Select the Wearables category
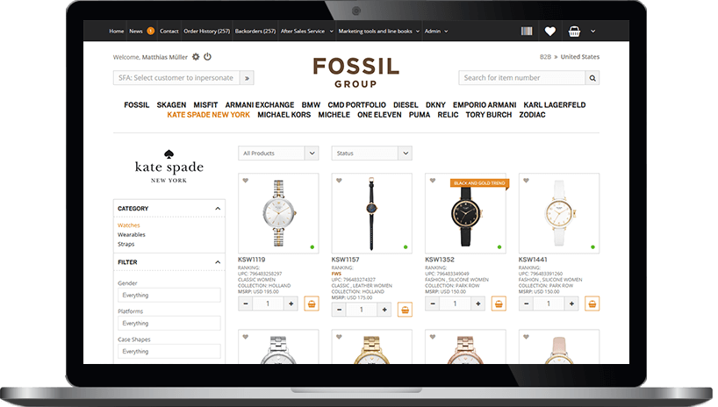The width and height of the screenshot is (718, 407). pyautogui.click(x=132, y=234)
